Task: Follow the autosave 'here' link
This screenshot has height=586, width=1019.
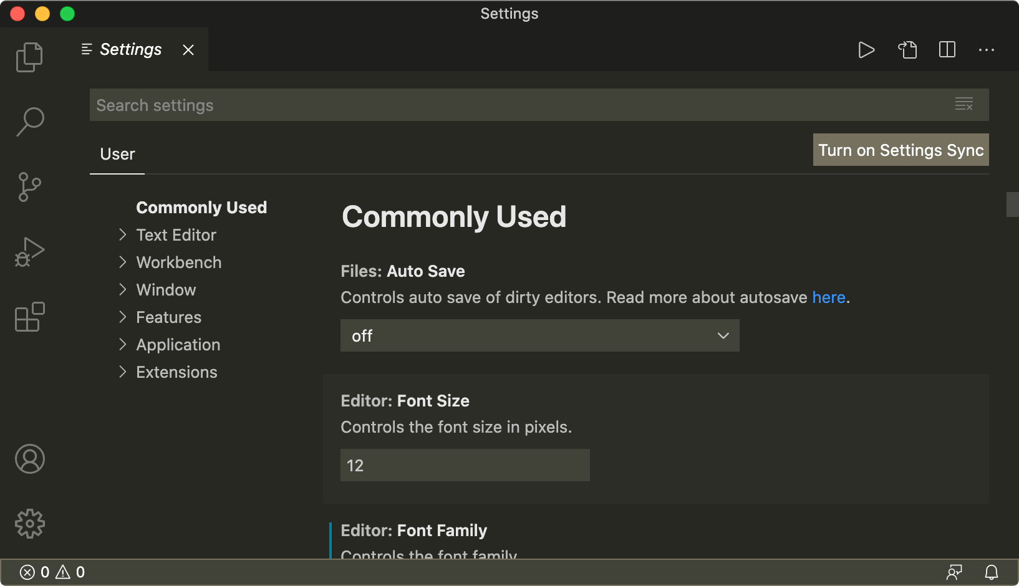Action: pos(828,298)
